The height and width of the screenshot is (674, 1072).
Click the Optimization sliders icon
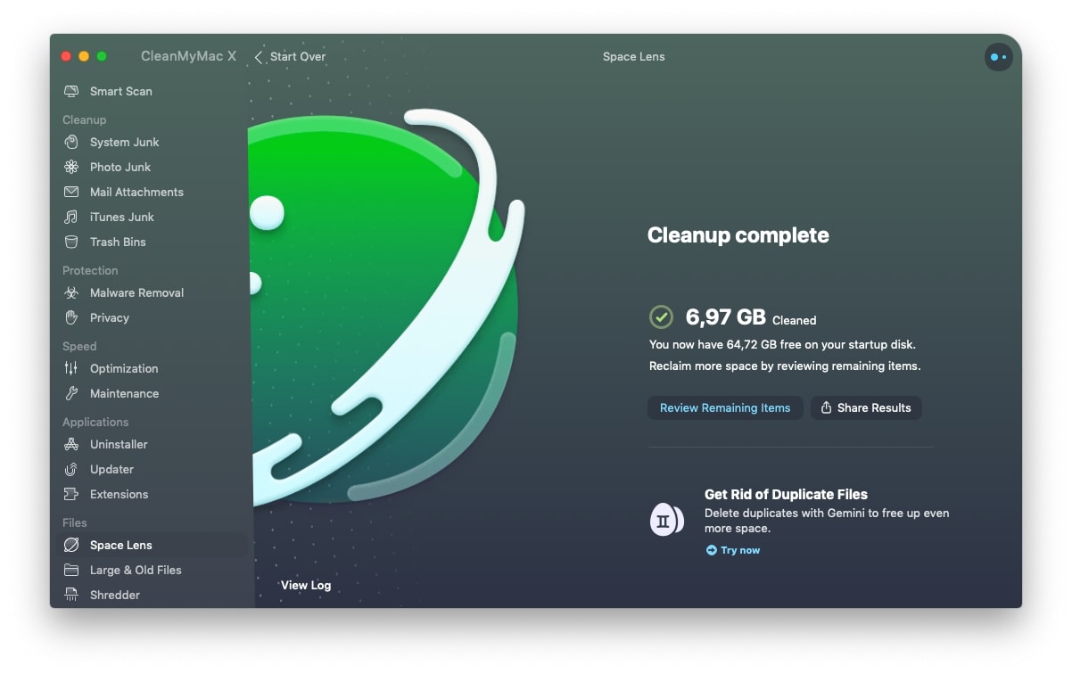(x=71, y=368)
